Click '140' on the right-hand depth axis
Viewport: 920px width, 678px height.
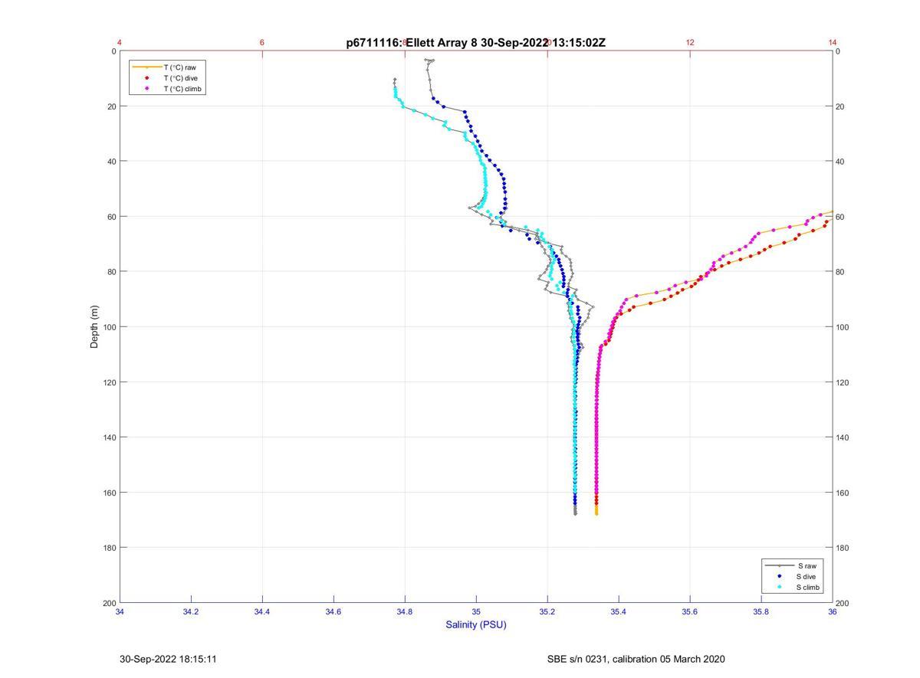[844, 437]
